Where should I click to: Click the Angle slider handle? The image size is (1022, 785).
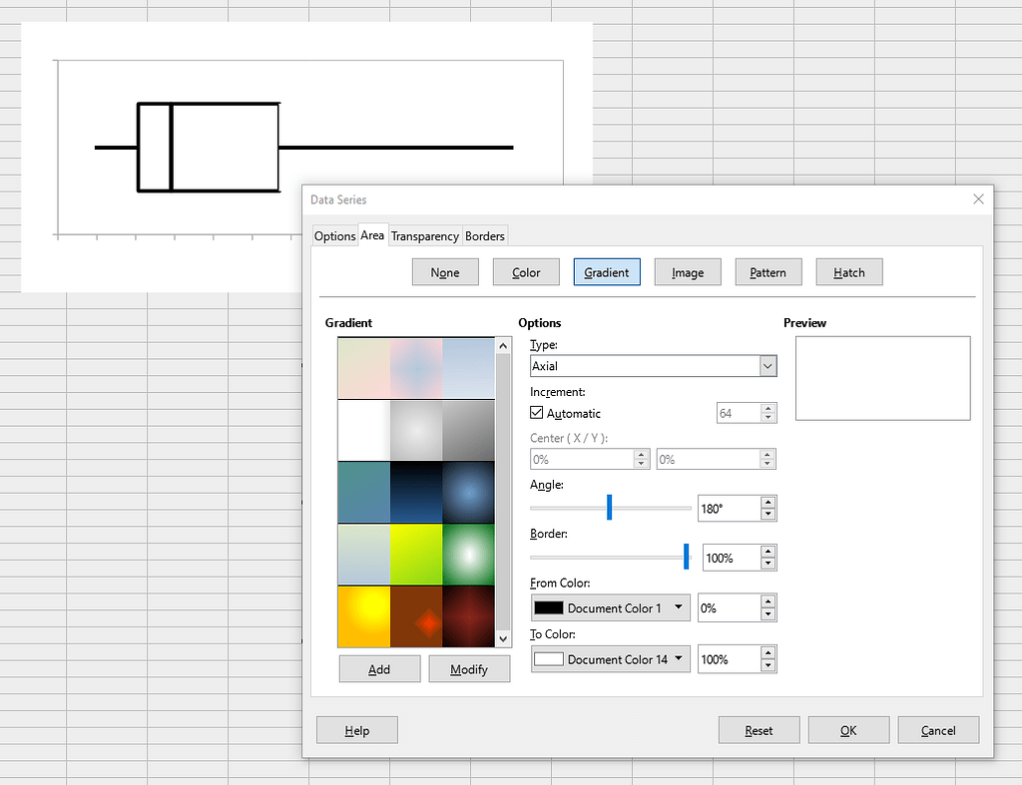pyautogui.click(x=609, y=508)
